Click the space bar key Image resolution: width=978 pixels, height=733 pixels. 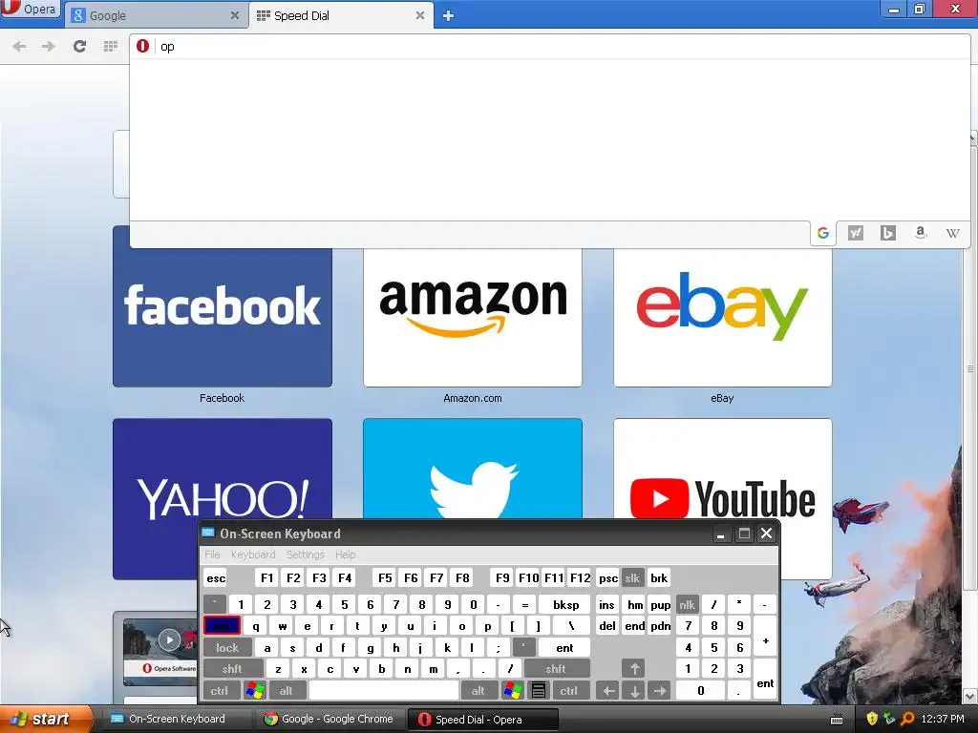pyautogui.click(x=384, y=691)
